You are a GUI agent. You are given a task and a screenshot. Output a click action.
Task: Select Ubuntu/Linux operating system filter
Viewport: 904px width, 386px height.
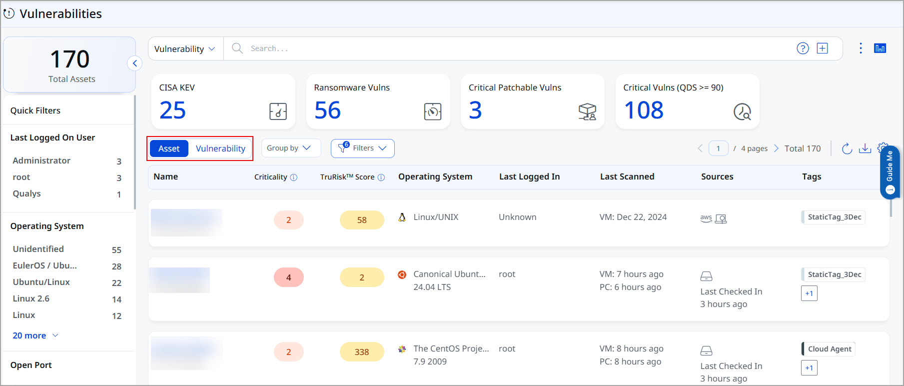click(67, 282)
